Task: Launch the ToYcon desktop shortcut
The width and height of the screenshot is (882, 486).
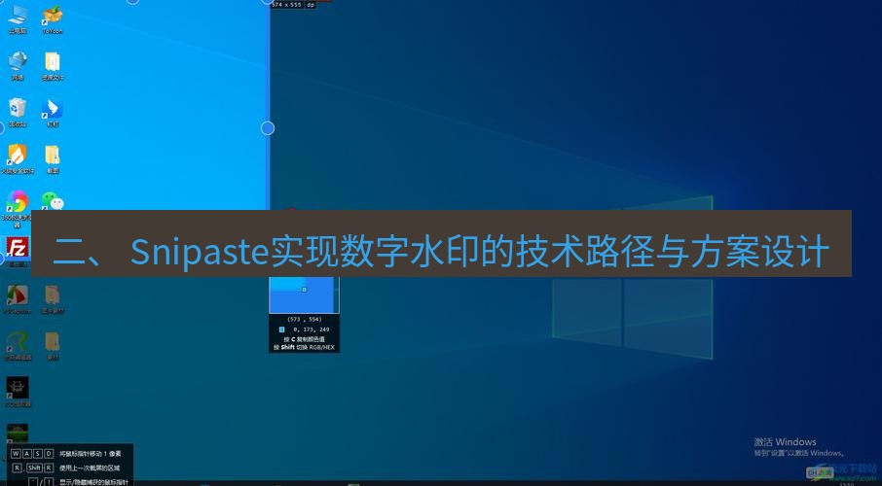Action: [x=53, y=19]
